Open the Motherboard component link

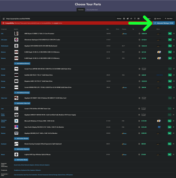pos(5,46)
